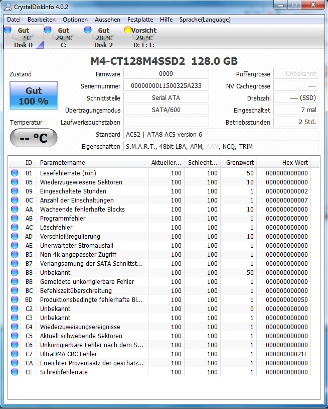Click status icon for Lesefehlerrate (roh)
This screenshot has width=328, height=409.
(x=15, y=173)
